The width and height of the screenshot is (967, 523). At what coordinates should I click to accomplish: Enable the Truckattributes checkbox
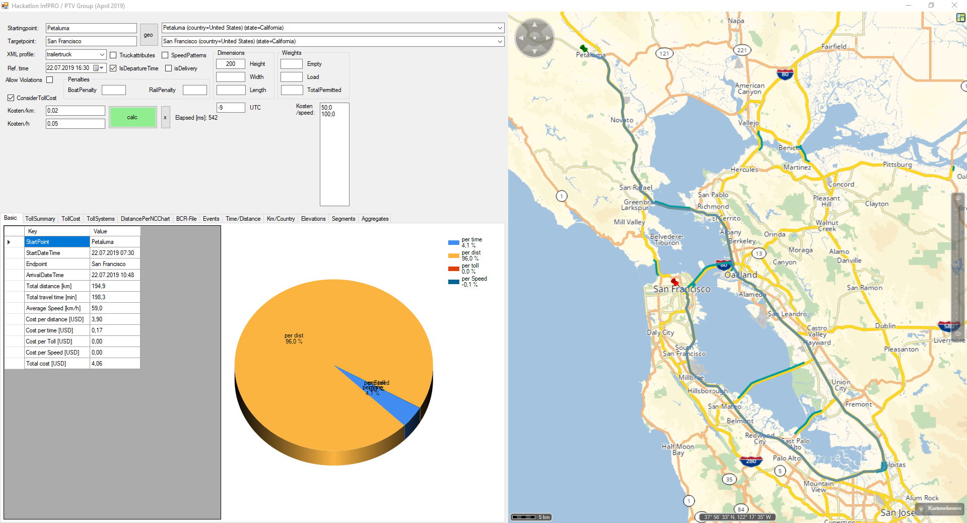(x=113, y=55)
